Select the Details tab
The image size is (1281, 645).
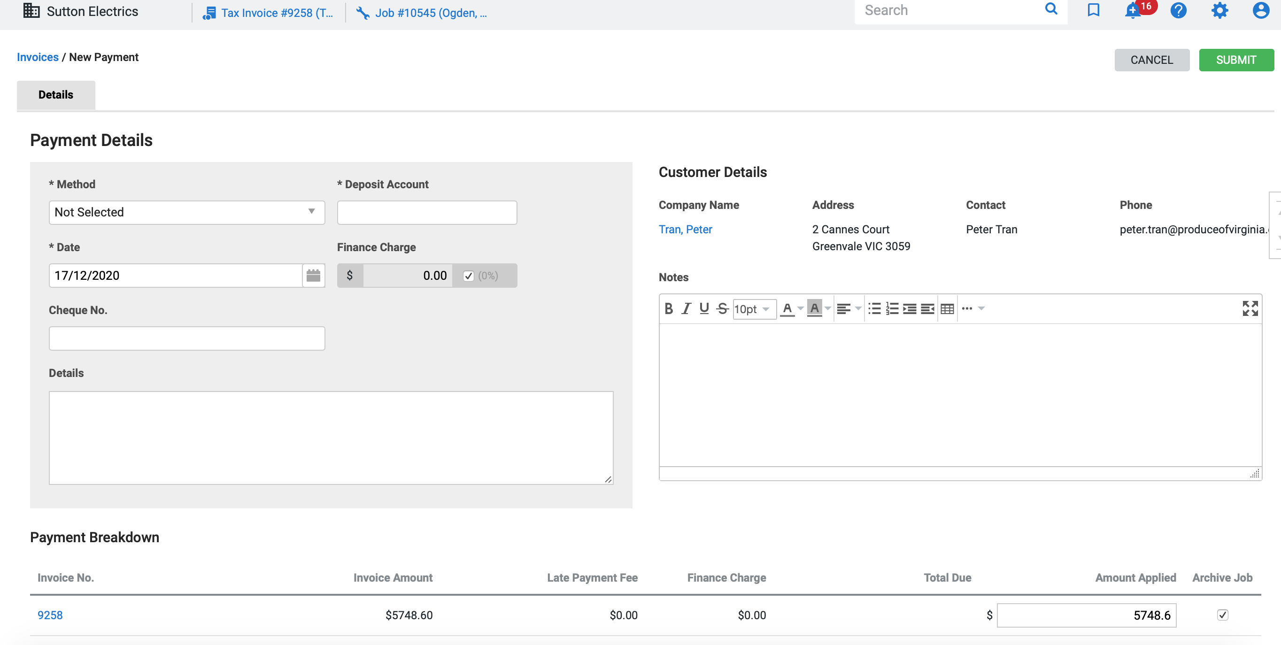point(56,94)
